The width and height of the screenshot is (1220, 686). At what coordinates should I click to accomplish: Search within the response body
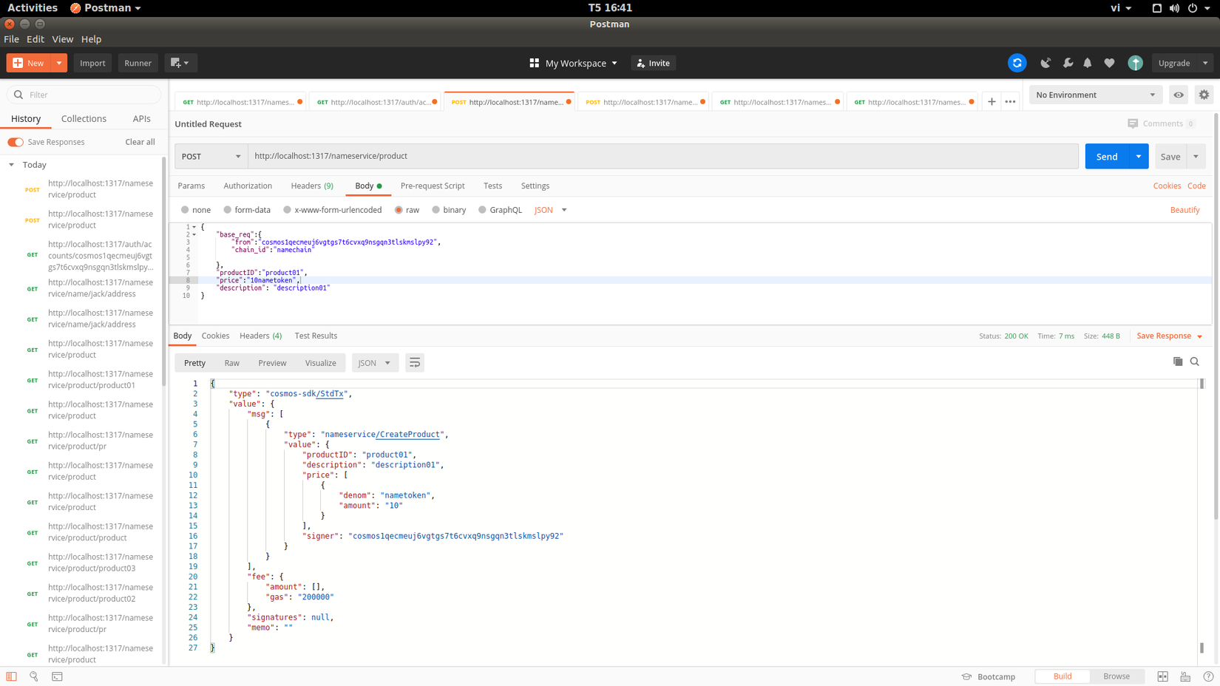1195,361
